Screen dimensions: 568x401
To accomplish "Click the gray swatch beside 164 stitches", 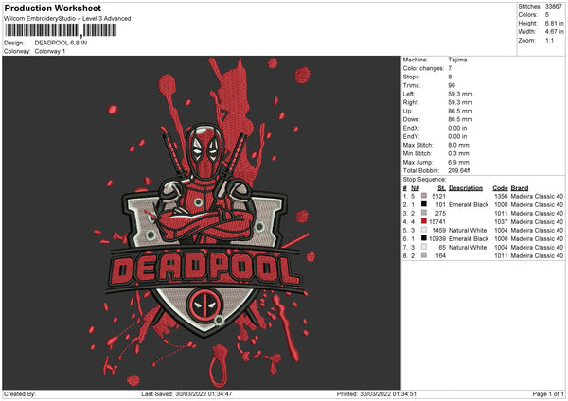I will 424,255.
